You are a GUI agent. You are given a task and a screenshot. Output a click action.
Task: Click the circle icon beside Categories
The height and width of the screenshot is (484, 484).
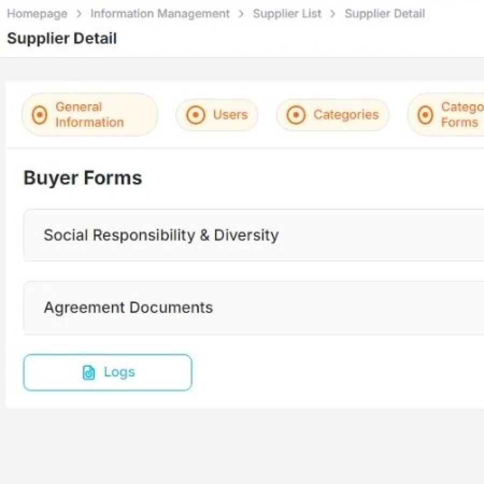tap(296, 115)
